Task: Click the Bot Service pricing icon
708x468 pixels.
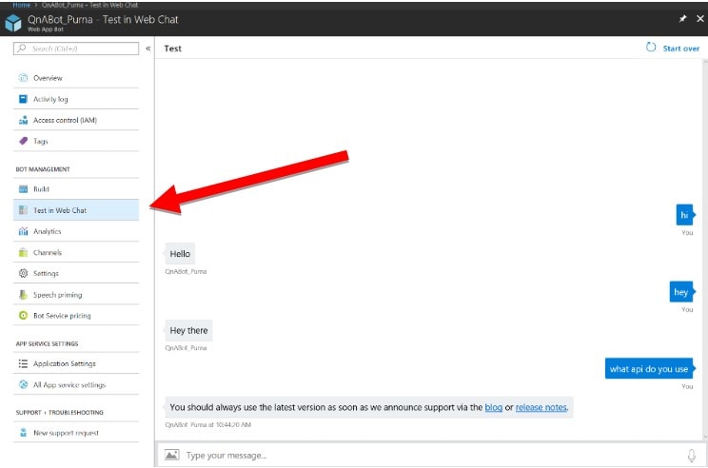Action: [x=23, y=316]
